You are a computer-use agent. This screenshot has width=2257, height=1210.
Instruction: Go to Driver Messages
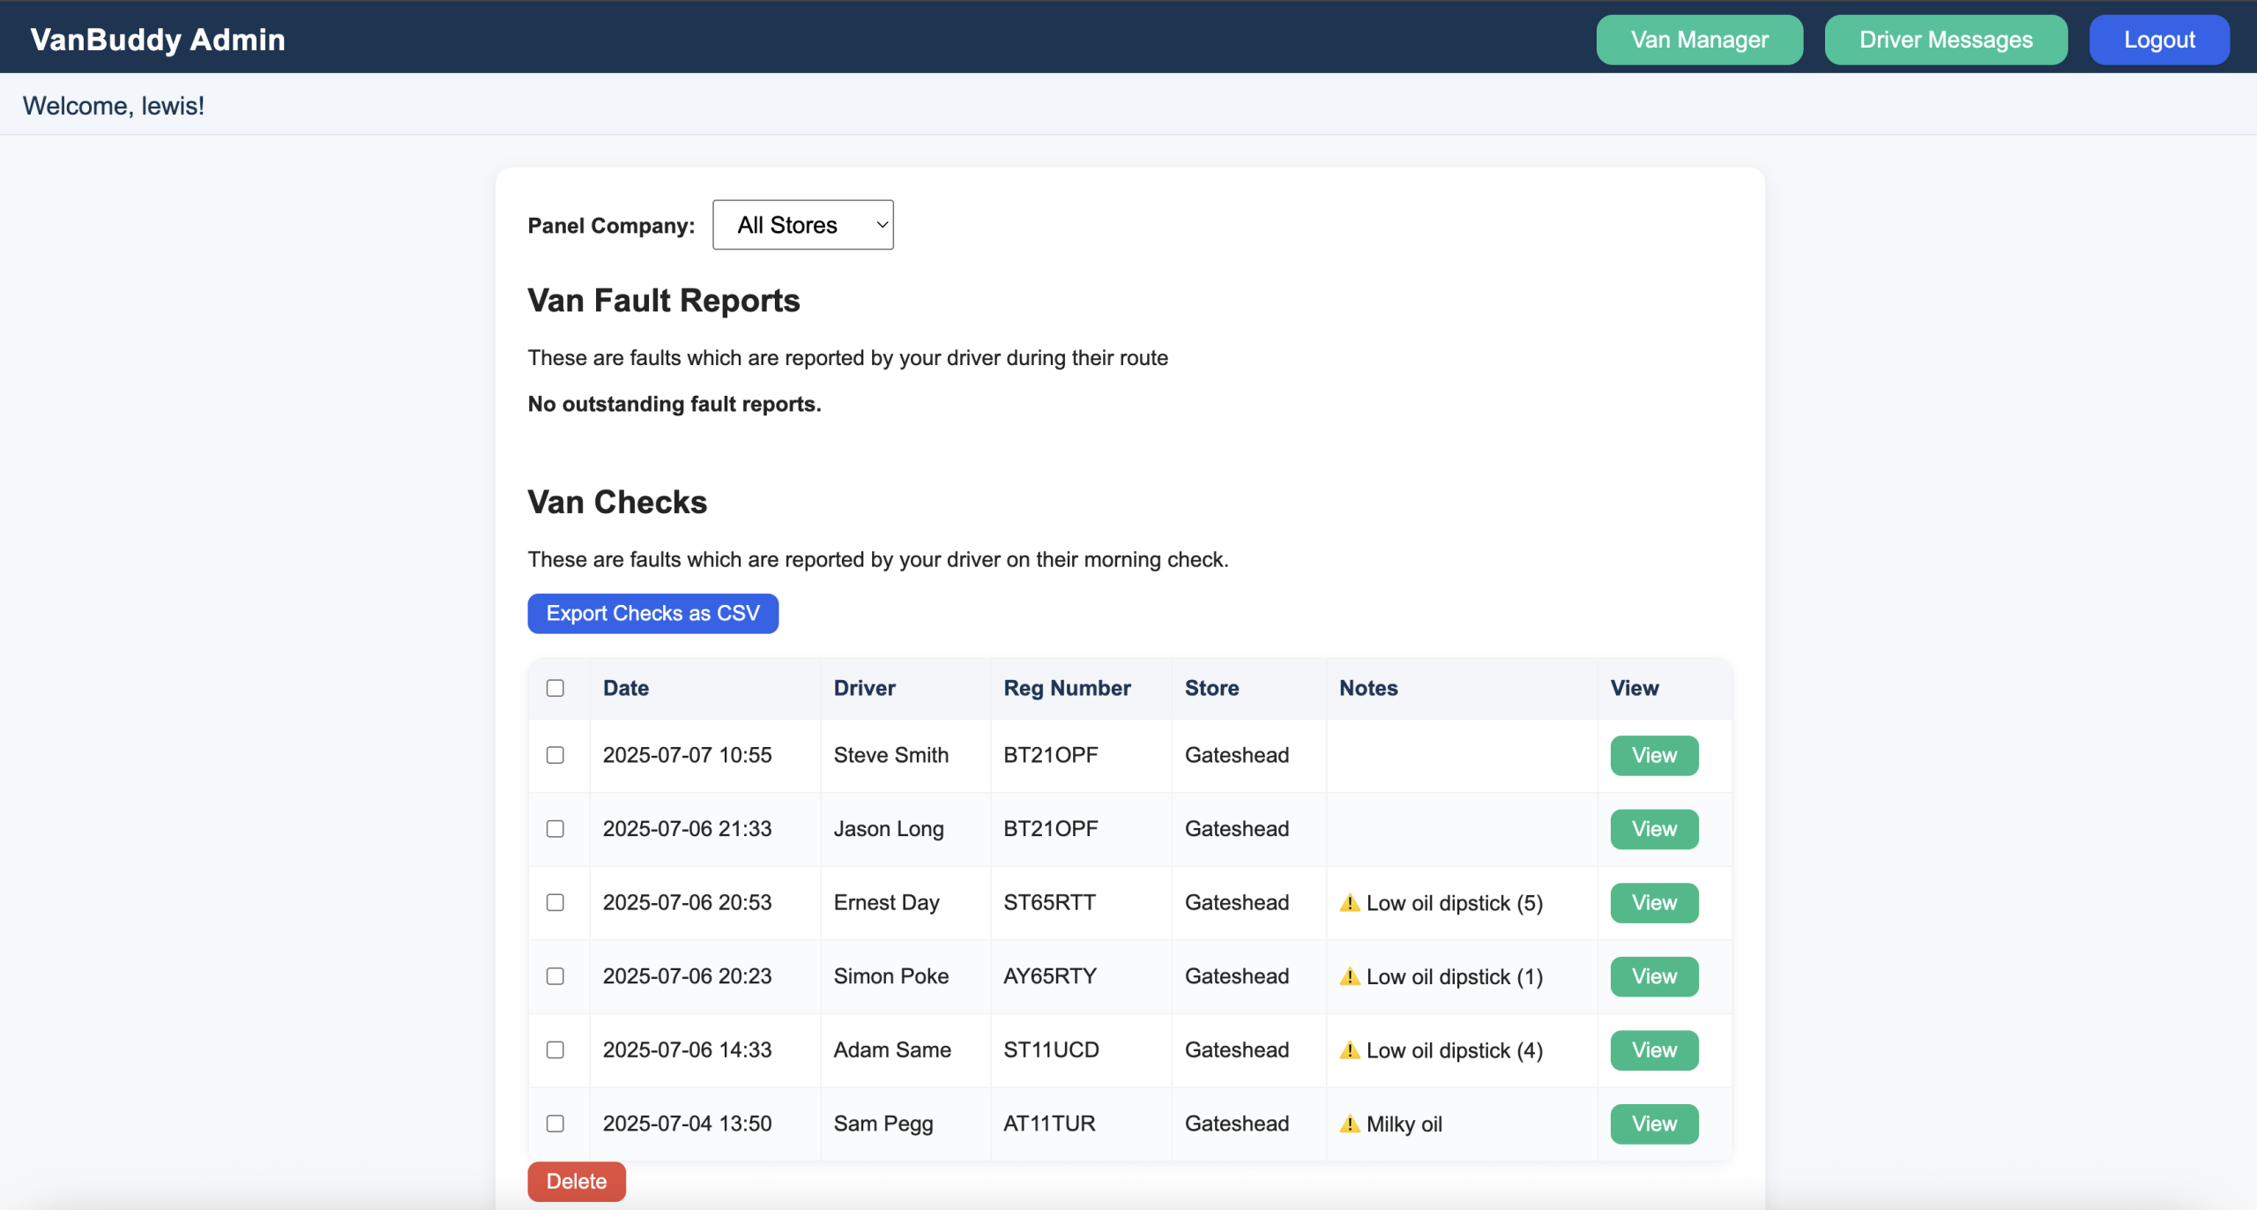[1946, 40]
